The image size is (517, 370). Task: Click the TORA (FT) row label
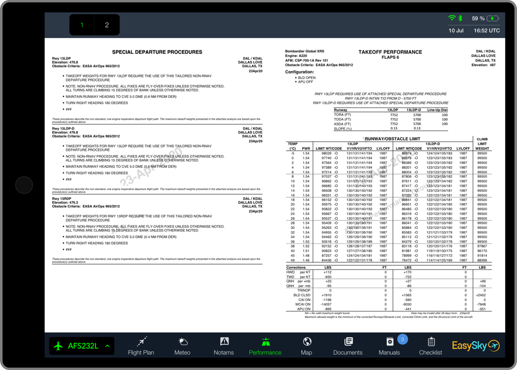343,115
